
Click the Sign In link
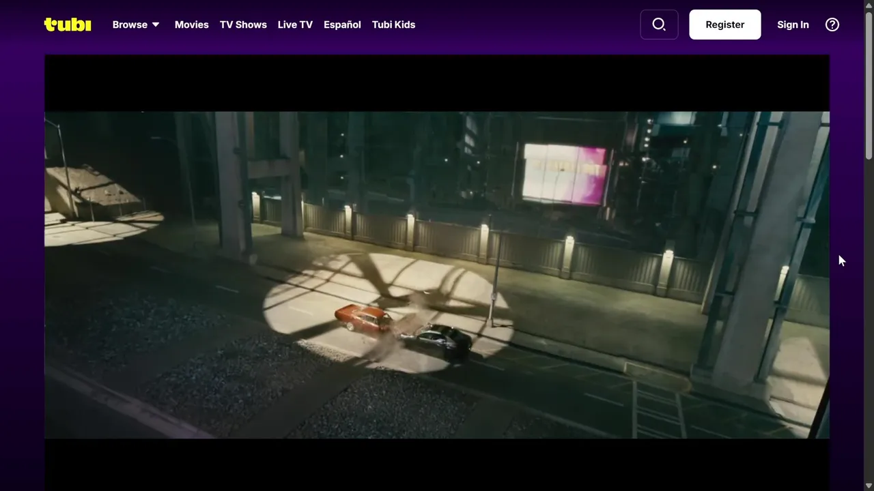click(x=793, y=25)
